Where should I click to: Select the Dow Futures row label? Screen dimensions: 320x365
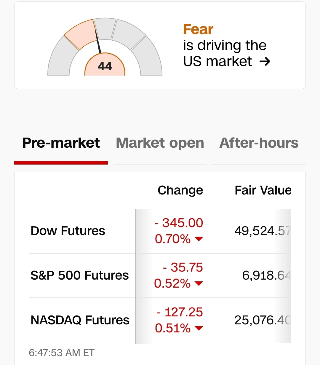pos(68,231)
